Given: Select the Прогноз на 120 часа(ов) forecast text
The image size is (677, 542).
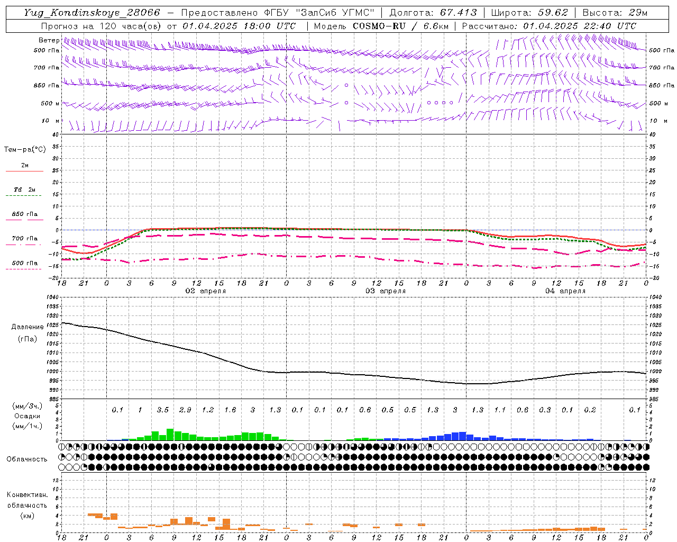Looking at the screenshot, I should click(x=102, y=26).
